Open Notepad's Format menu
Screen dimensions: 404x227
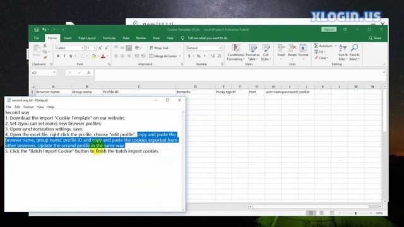coord(28,107)
